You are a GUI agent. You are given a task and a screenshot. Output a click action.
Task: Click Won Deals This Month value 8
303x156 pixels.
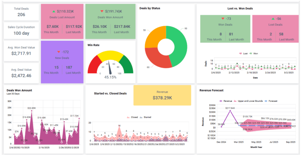pyautogui.click(x=221, y=34)
